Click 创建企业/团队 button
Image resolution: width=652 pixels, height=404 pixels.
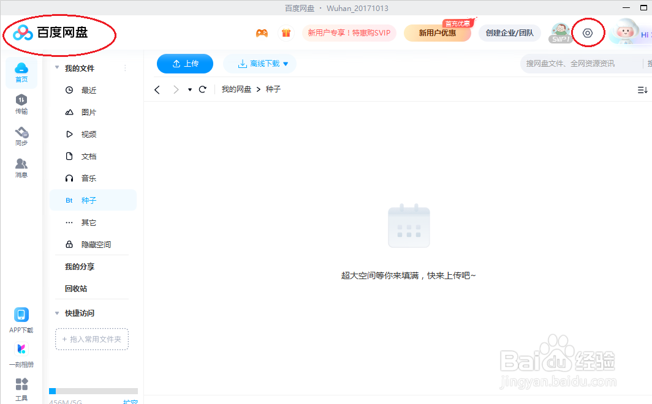[x=509, y=33]
